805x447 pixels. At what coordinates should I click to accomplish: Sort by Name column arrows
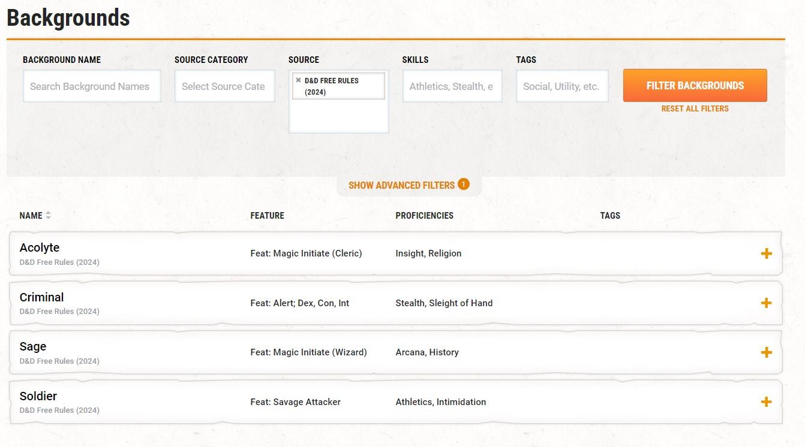pos(48,216)
